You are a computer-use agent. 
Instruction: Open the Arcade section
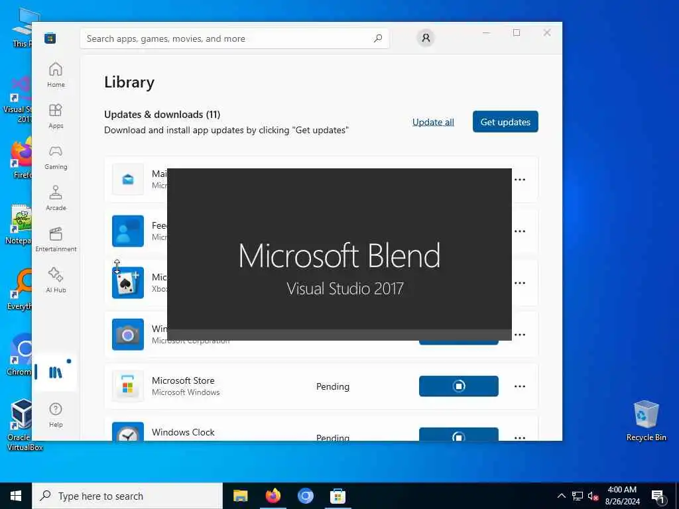[56, 198]
